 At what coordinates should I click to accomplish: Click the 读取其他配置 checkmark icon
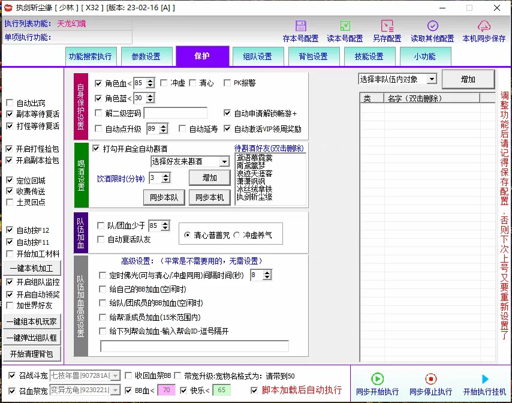[433, 26]
